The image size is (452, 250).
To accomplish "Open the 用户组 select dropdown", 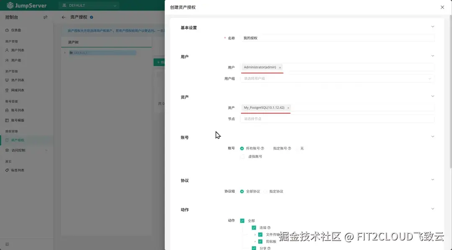I will coord(337,78).
